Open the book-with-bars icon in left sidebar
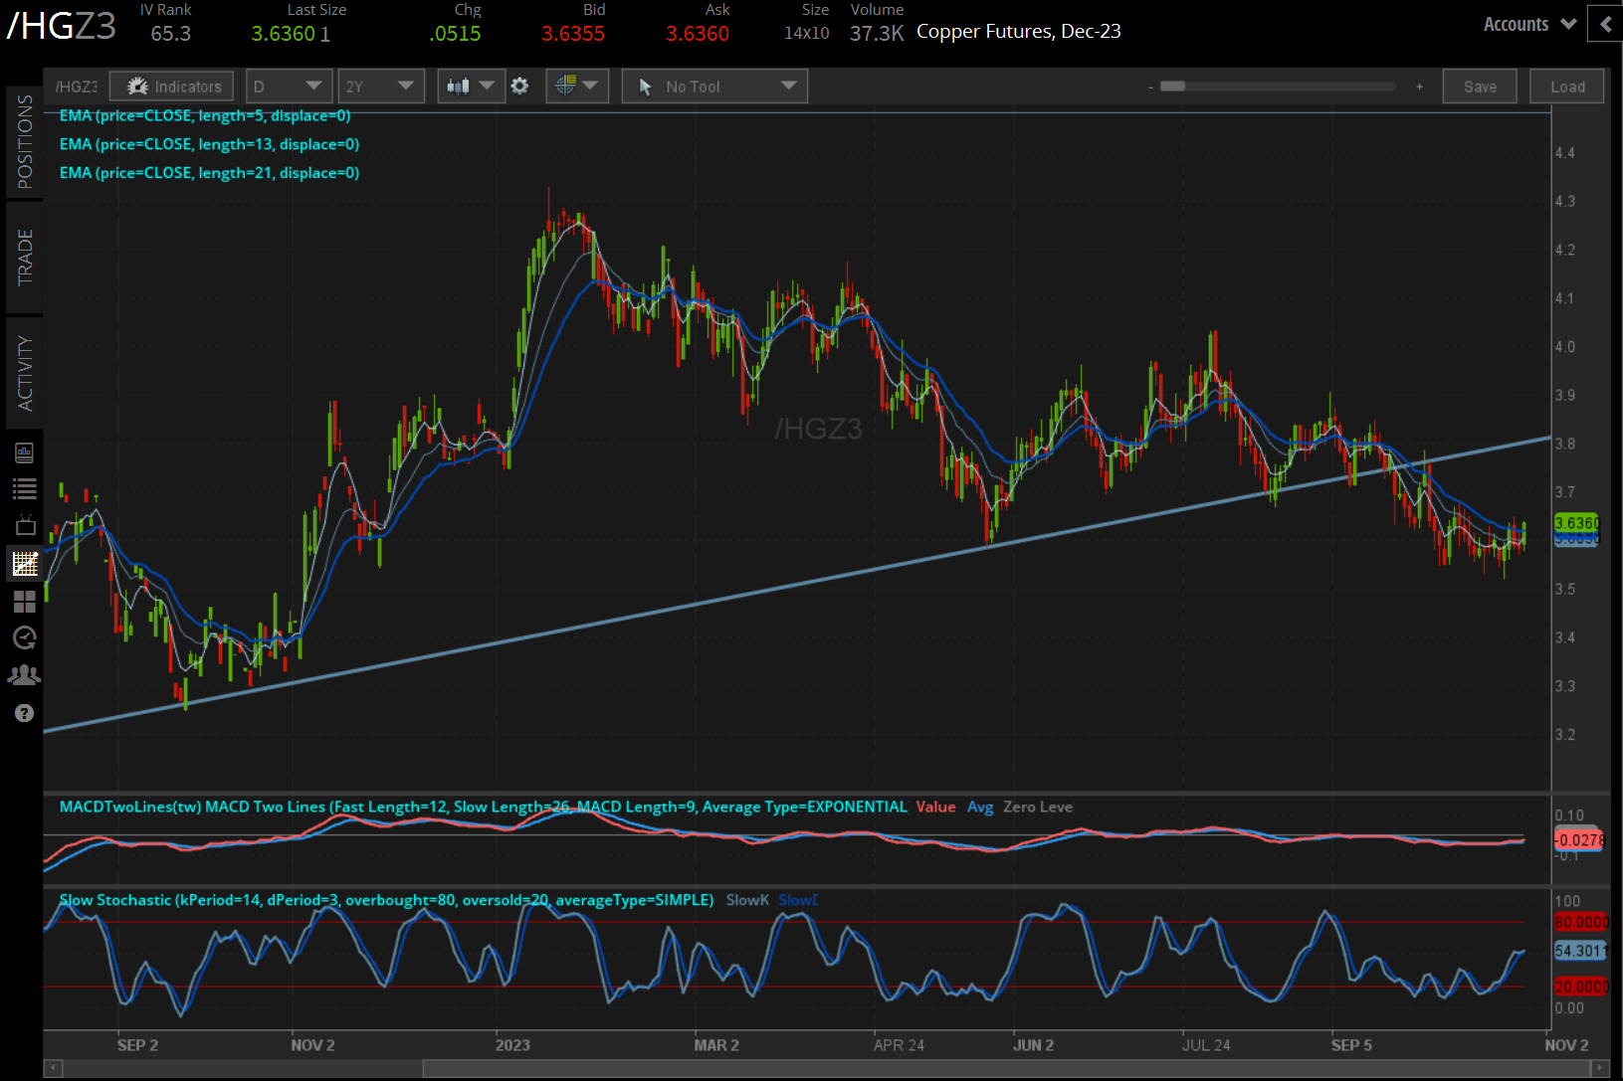The image size is (1623, 1081). pos(24,453)
